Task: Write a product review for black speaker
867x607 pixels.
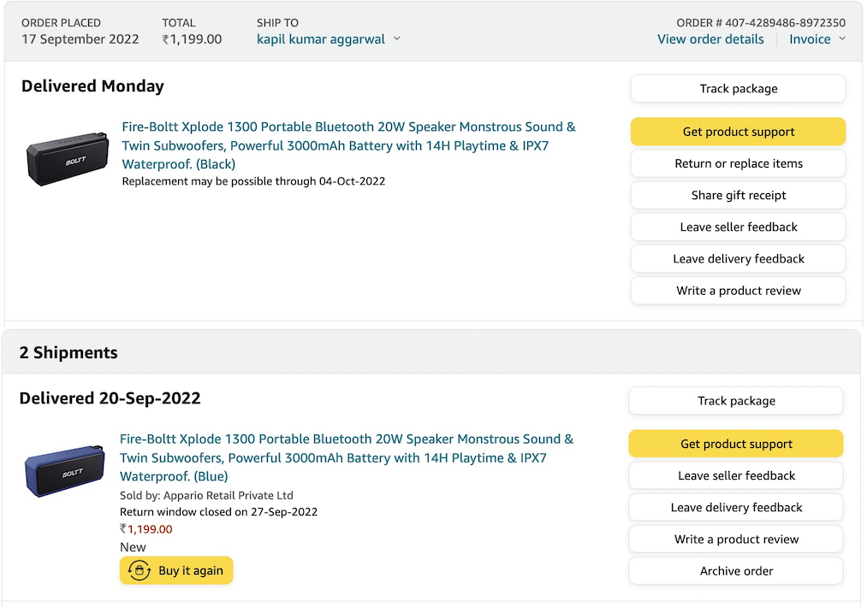Action: click(738, 291)
